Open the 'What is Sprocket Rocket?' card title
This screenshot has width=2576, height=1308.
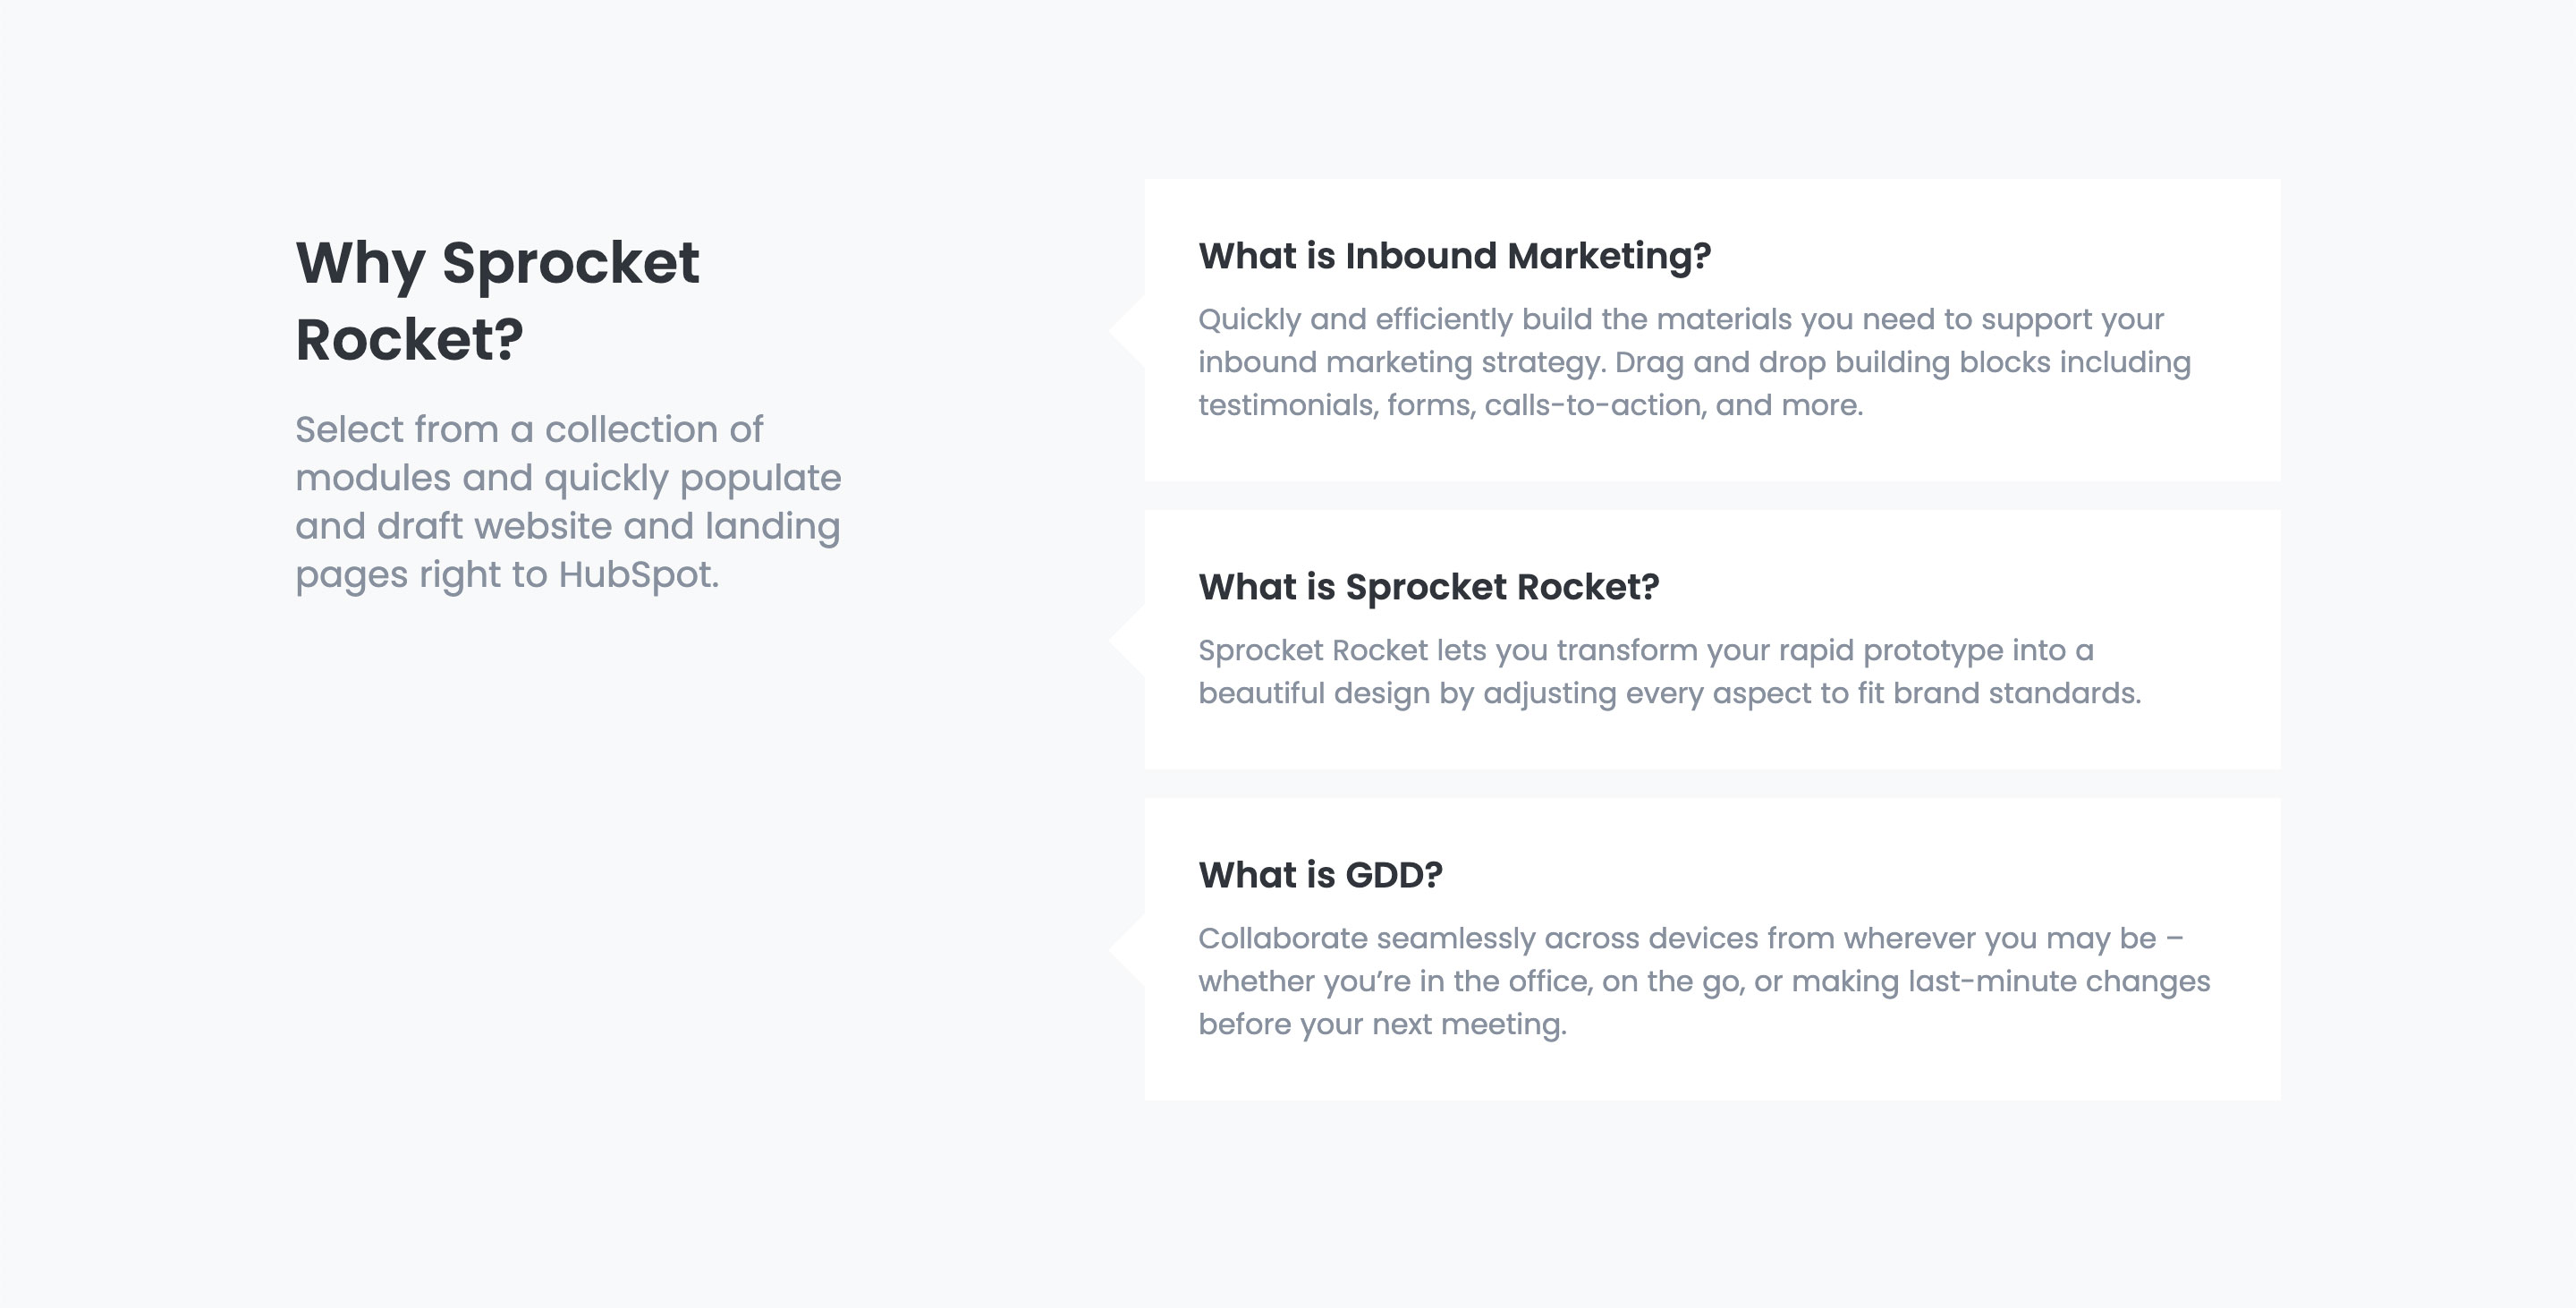pos(1429,587)
